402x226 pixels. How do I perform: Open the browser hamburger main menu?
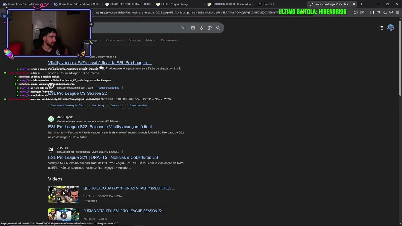(x=397, y=13)
